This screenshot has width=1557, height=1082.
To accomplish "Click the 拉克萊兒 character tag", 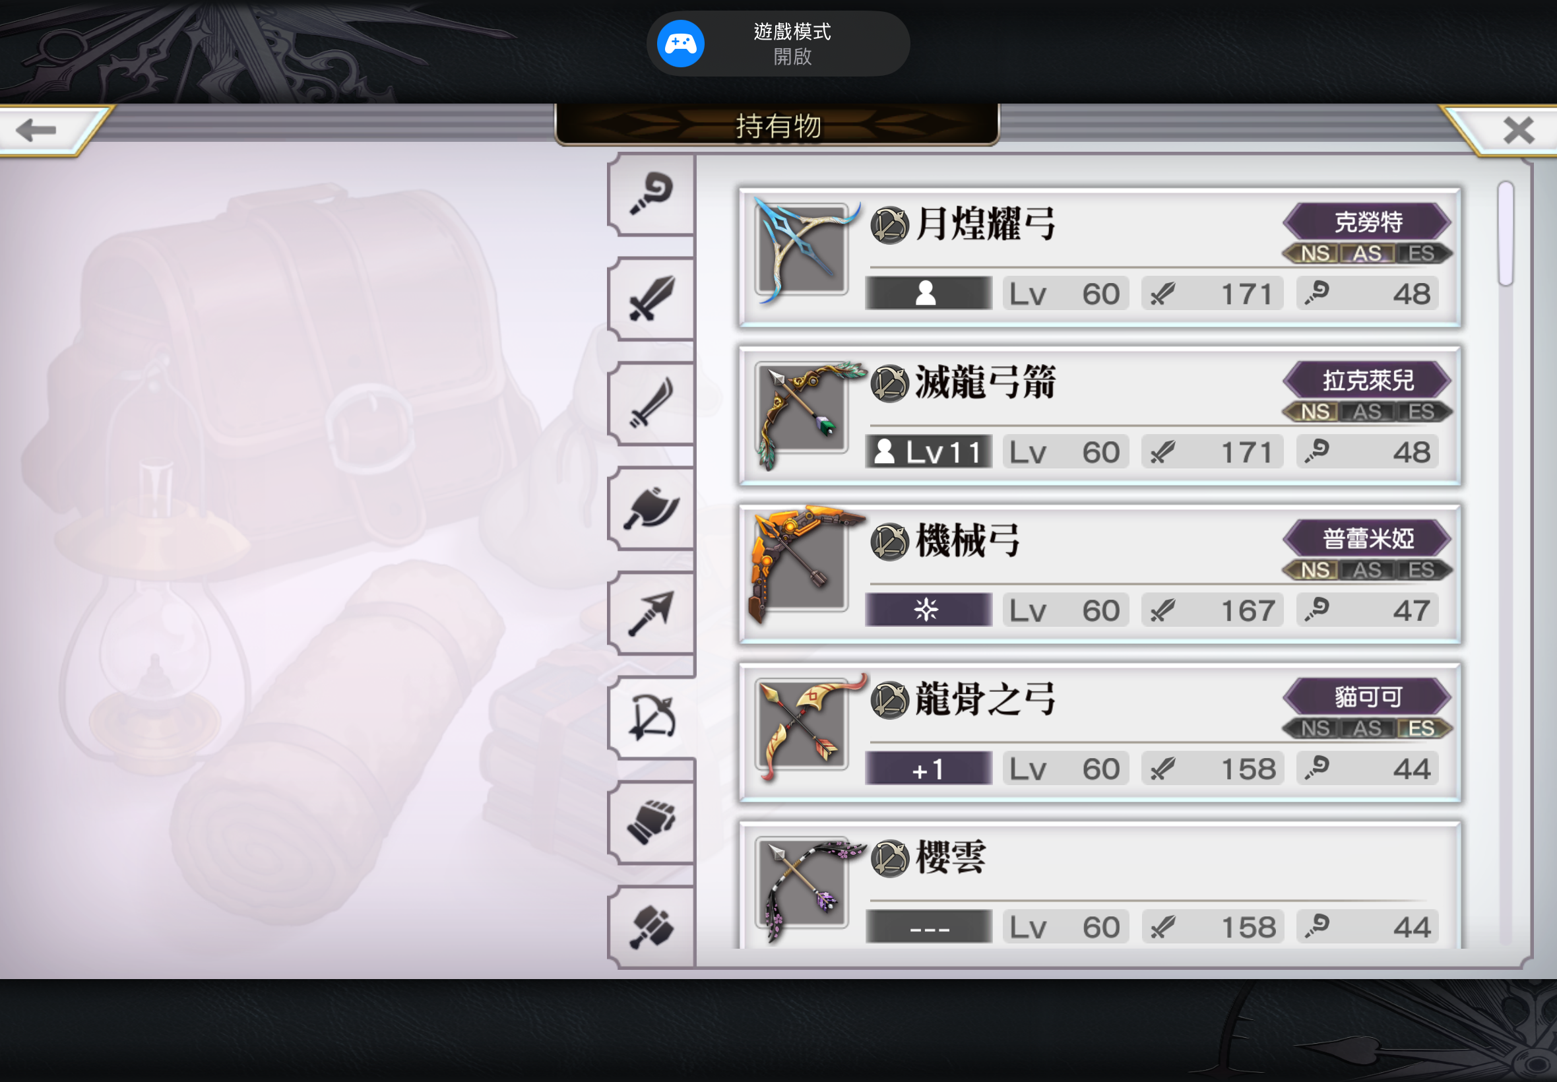I will coord(1367,379).
